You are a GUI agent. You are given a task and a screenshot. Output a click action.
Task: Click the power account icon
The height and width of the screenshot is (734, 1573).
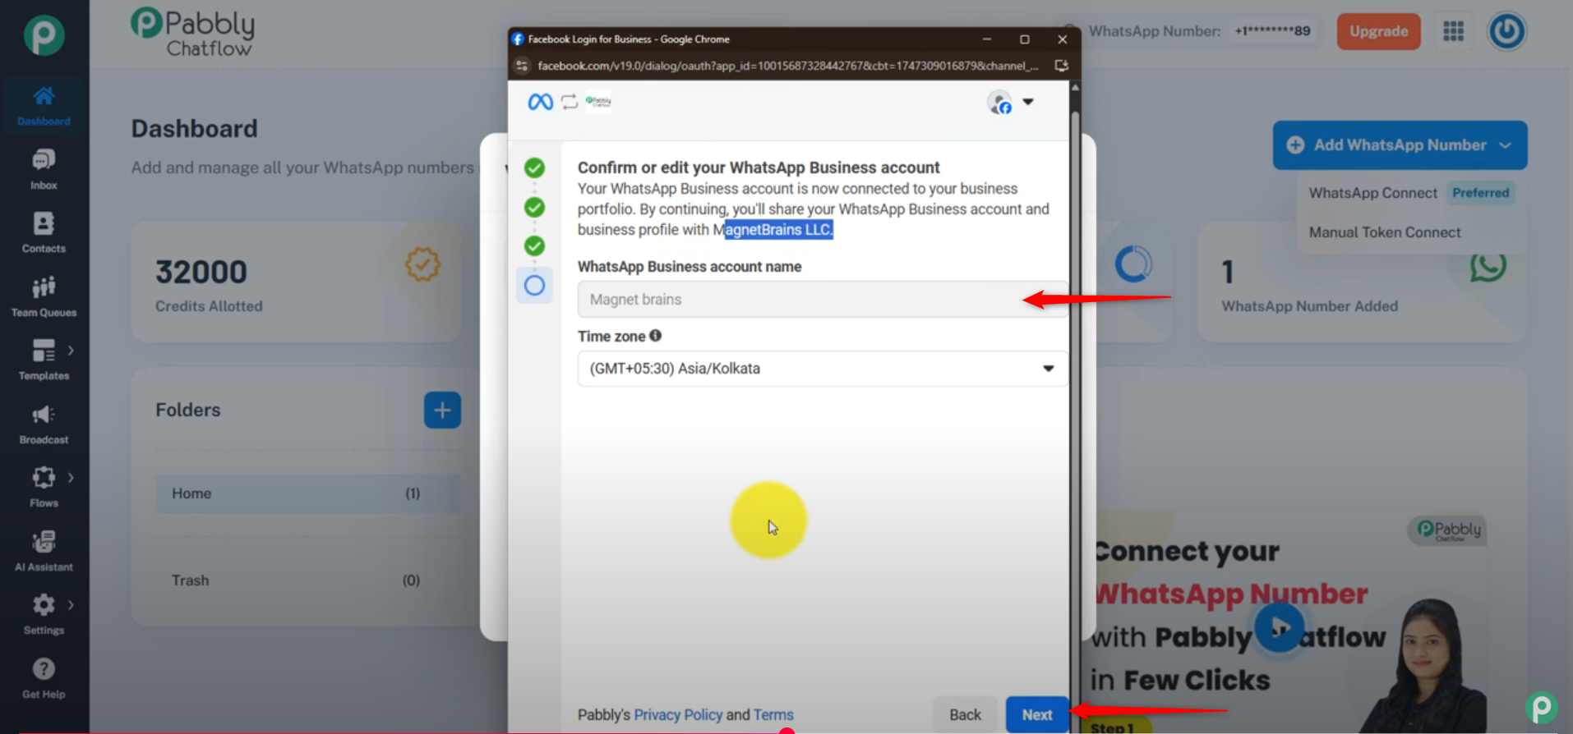[1506, 31]
